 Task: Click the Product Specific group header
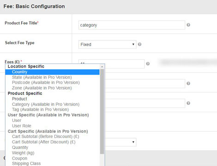click(x=25, y=93)
